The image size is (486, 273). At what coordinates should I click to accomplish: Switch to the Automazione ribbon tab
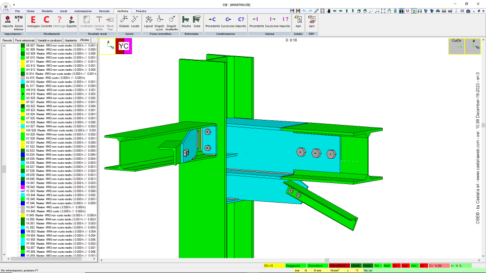click(83, 11)
